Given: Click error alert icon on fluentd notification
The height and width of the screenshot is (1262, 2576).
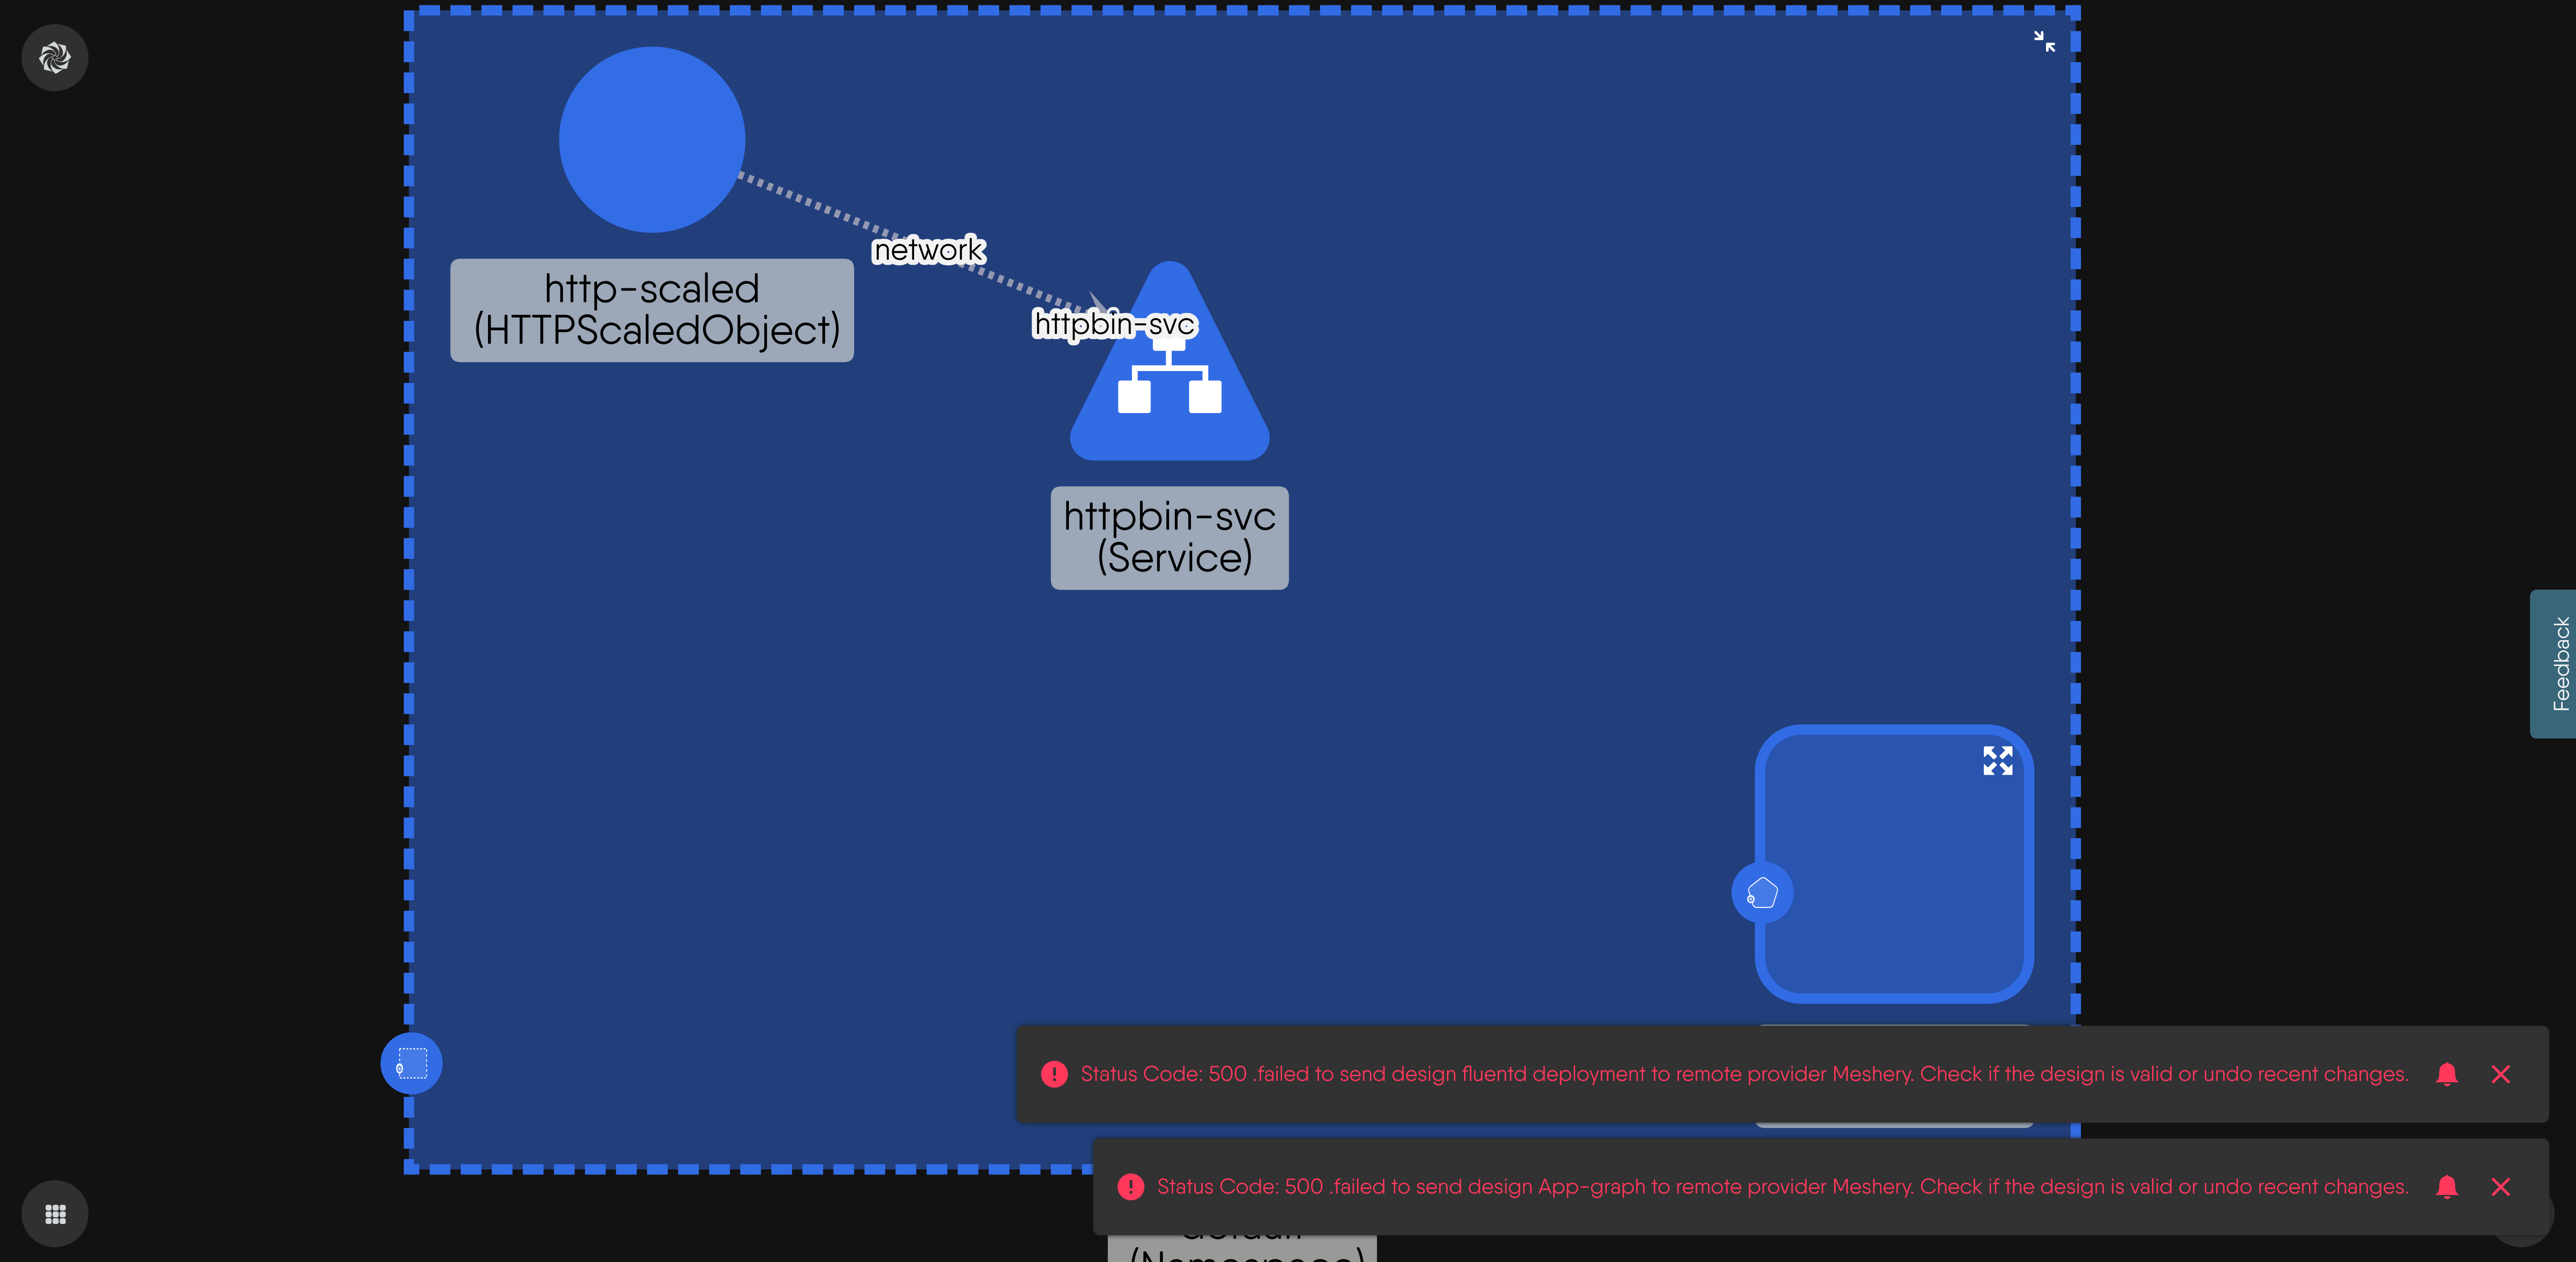Looking at the screenshot, I should tap(1054, 1074).
